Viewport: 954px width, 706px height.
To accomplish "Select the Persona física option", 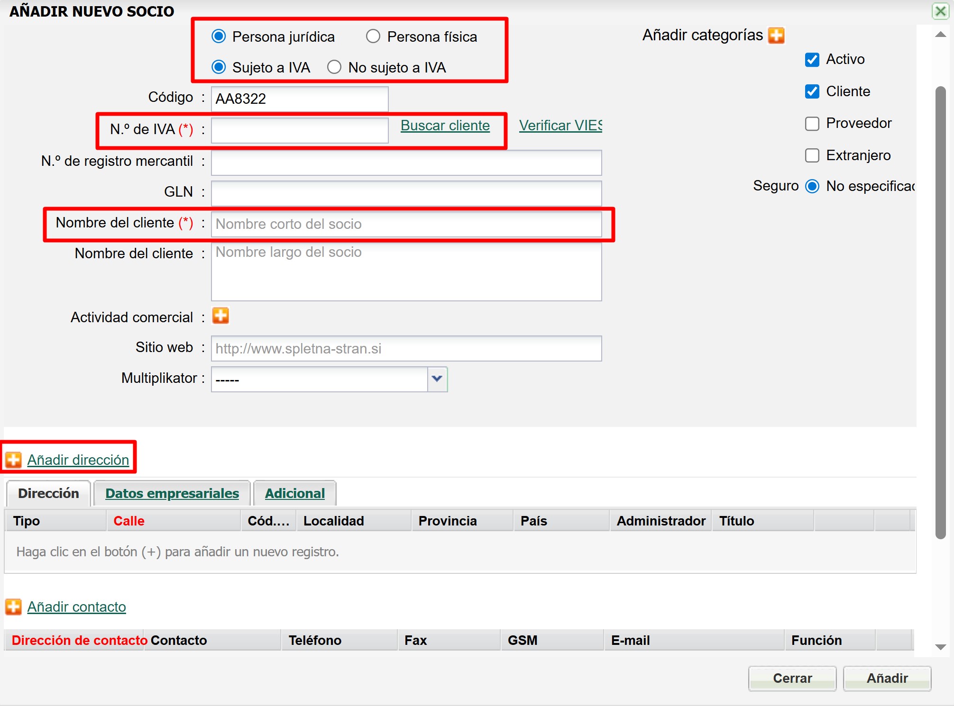I will [373, 36].
